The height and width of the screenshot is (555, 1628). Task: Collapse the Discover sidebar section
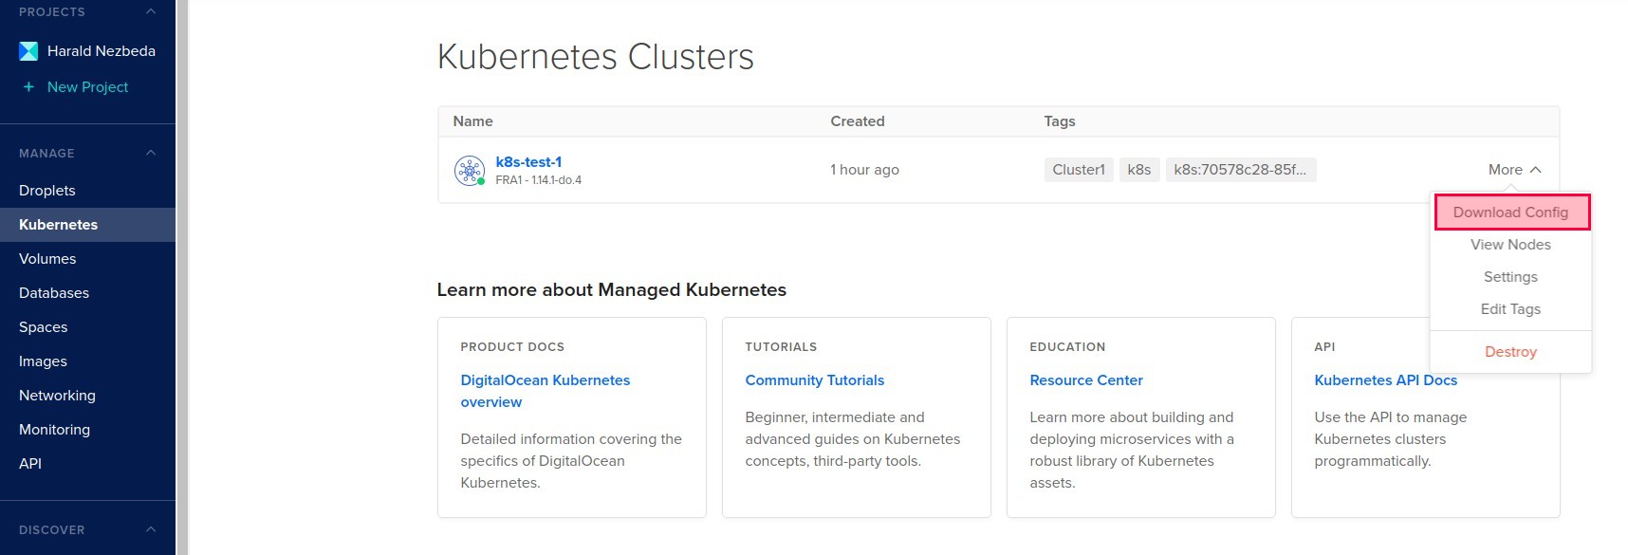[x=151, y=529]
